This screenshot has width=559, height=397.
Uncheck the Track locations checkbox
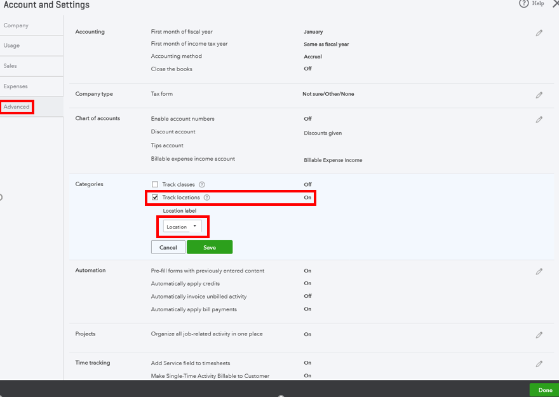(155, 197)
